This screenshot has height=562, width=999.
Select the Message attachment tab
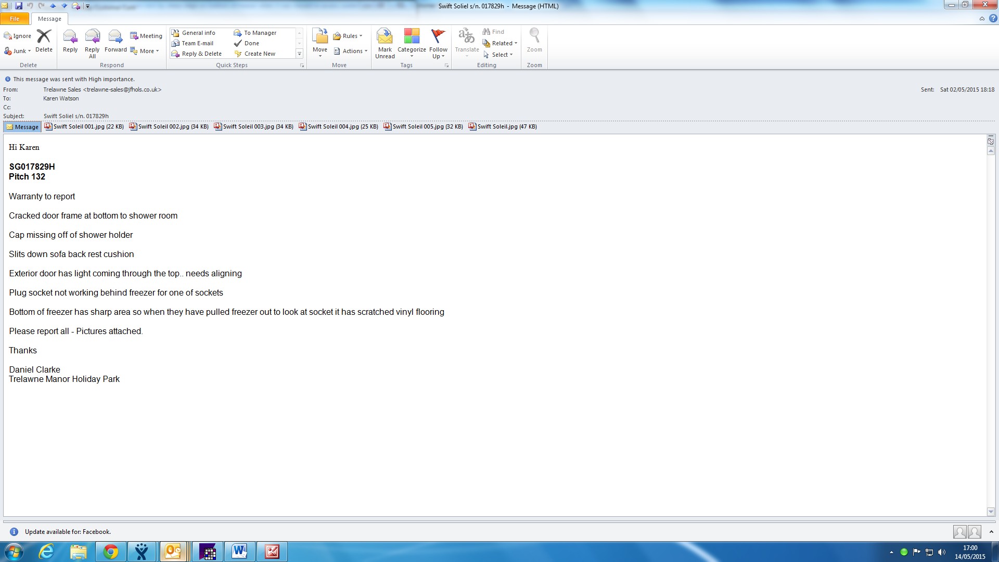click(22, 127)
